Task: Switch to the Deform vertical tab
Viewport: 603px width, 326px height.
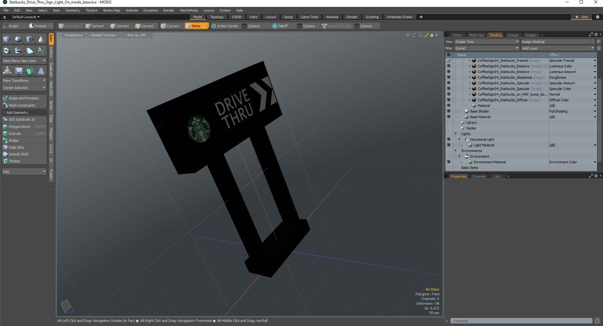Action: [x=51, y=52]
